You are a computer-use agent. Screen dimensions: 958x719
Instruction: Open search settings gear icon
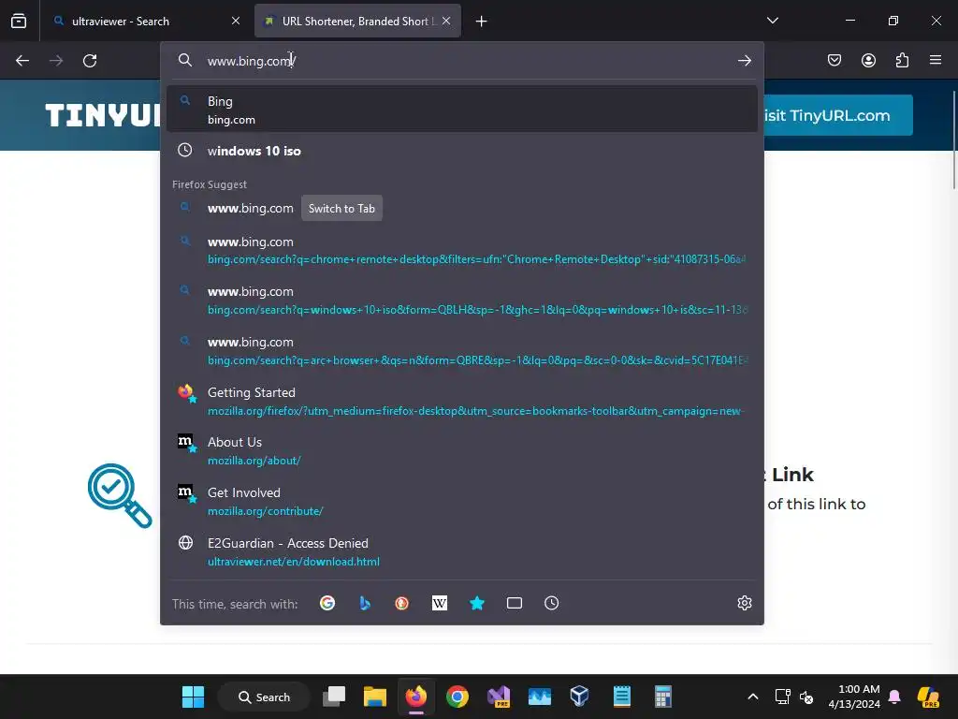744,603
